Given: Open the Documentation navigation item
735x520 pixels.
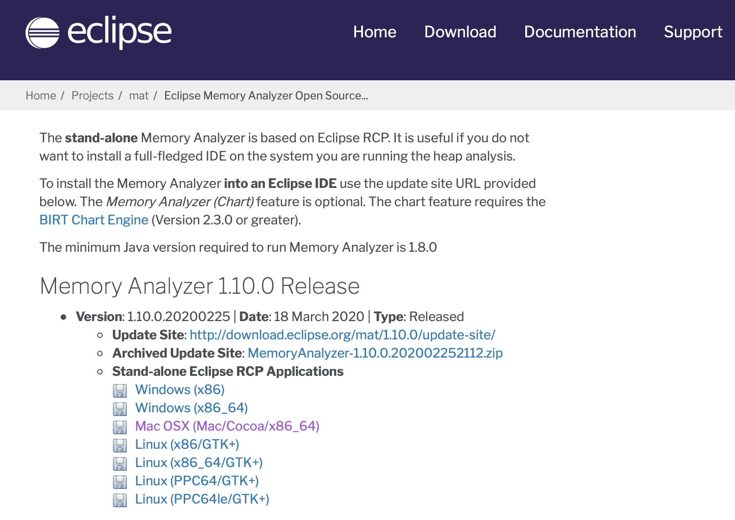Looking at the screenshot, I should click(580, 32).
